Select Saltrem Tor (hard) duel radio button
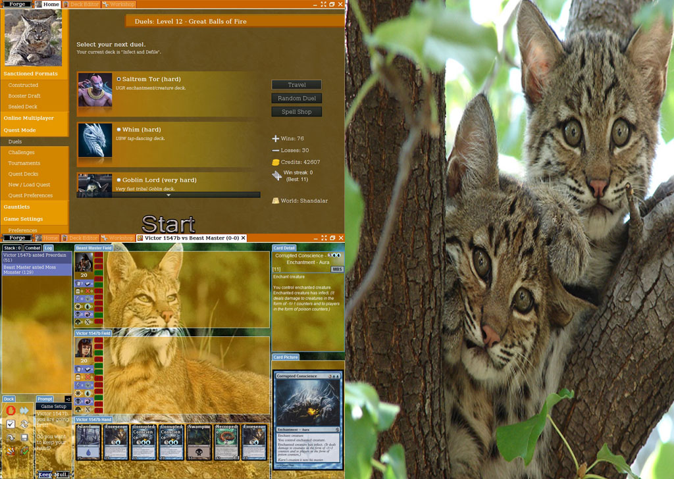The image size is (674, 479). click(119, 79)
